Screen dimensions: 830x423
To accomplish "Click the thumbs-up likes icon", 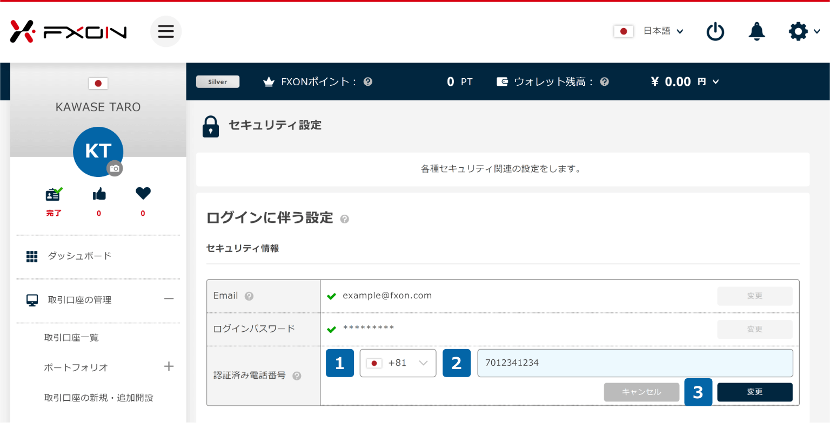I will point(99,194).
